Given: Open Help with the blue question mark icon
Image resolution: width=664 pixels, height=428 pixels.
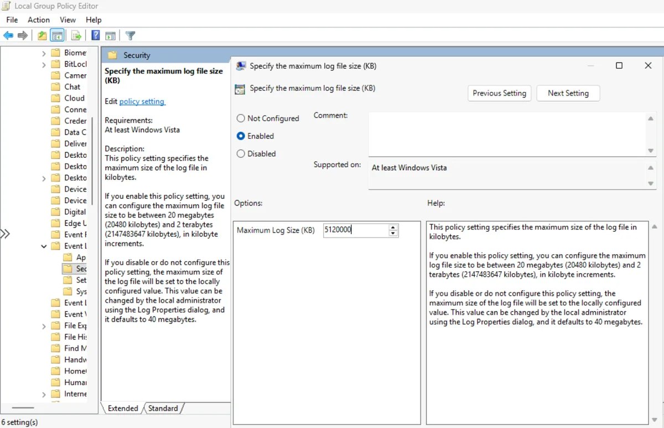Looking at the screenshot, I should 96,36.
